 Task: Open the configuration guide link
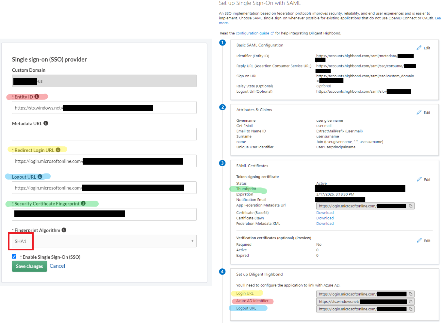253,33
